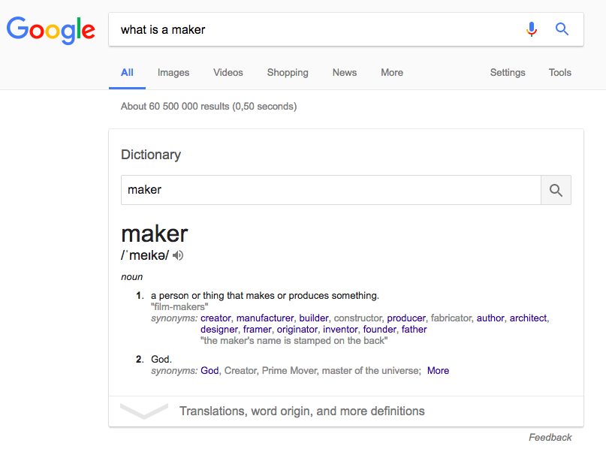Click the Google logo
606x455 pixels.
pyautogui.click(x=50, y=30)
